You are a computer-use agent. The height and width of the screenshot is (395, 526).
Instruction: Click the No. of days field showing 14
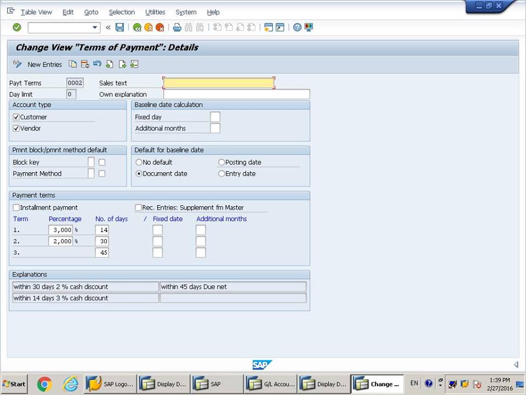click(x=102, y=230)
